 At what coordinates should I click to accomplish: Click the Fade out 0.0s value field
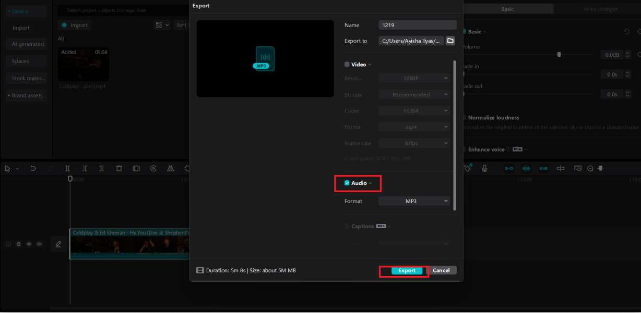pos(612,94)
